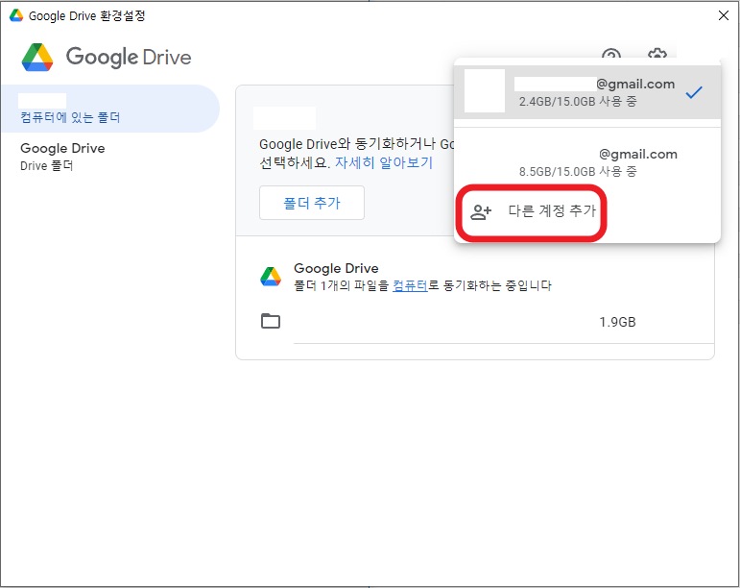Select 컴퓨터에 있는 폴더 sidebar tab
This screenshot has width=740, height=588.
(x=111, y=109)
